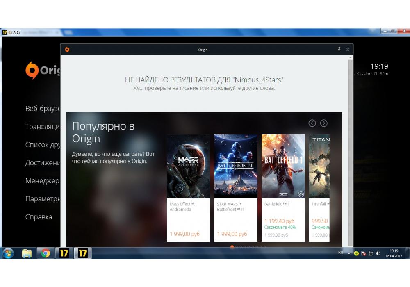Open Titanfall cover art

pyautogui.click(x=319, y=166)
